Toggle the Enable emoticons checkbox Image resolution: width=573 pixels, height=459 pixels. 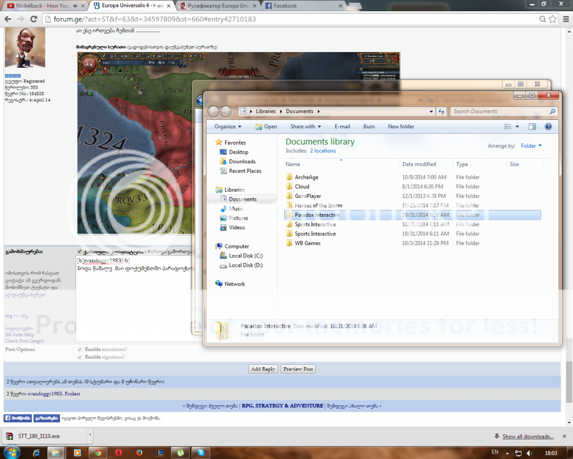pyautogui.click(x=80, y=350)
